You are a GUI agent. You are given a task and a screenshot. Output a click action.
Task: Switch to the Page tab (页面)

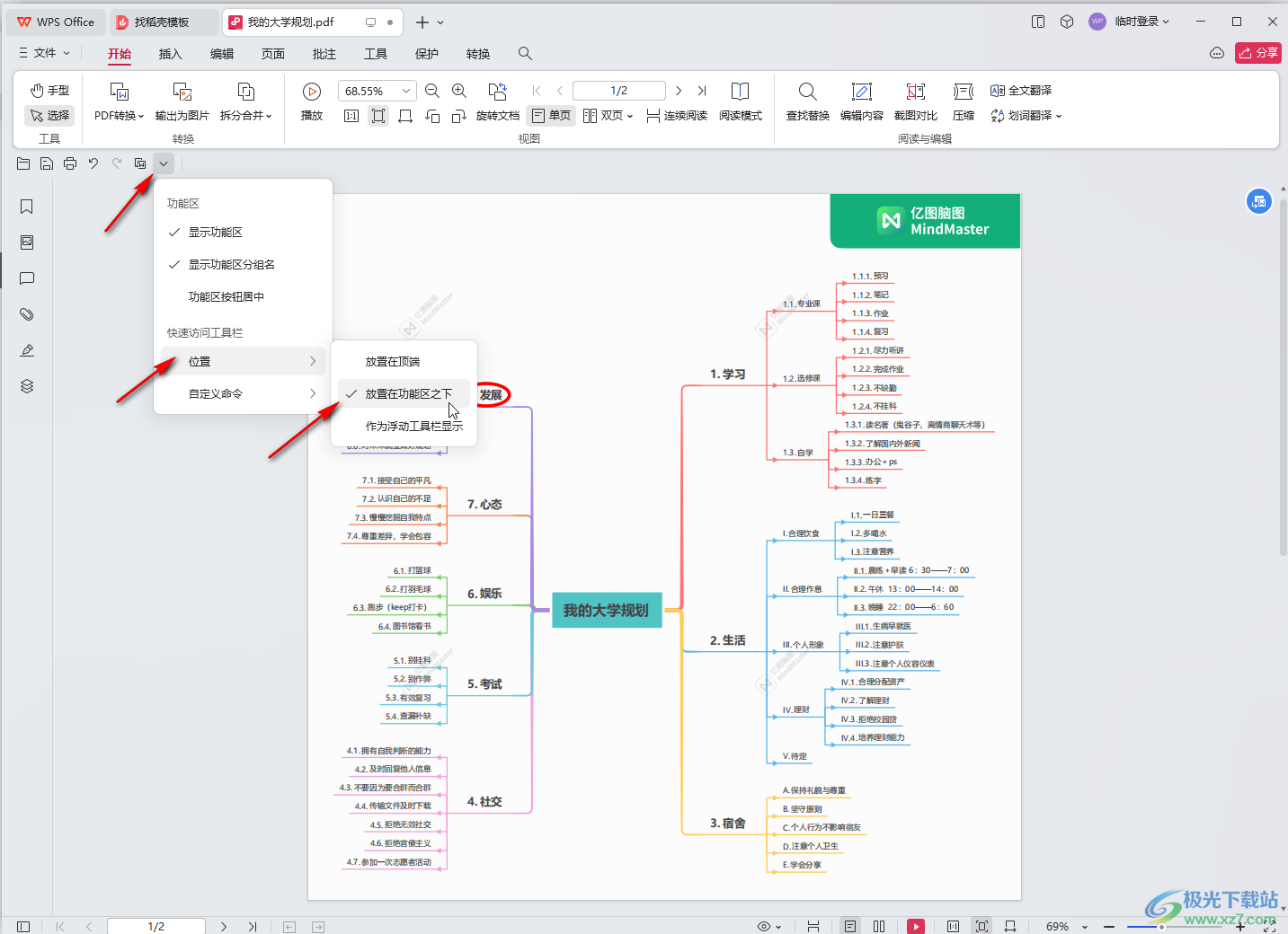(x=273, y=54)
